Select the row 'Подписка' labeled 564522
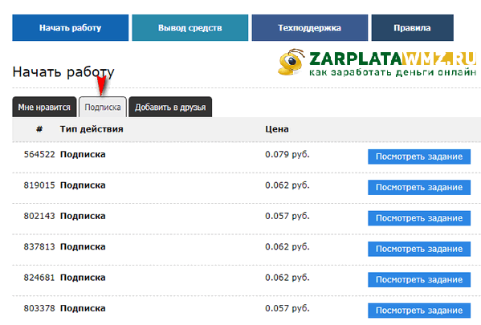The height and width of the screenshot is (325, 481). point(247,157)
